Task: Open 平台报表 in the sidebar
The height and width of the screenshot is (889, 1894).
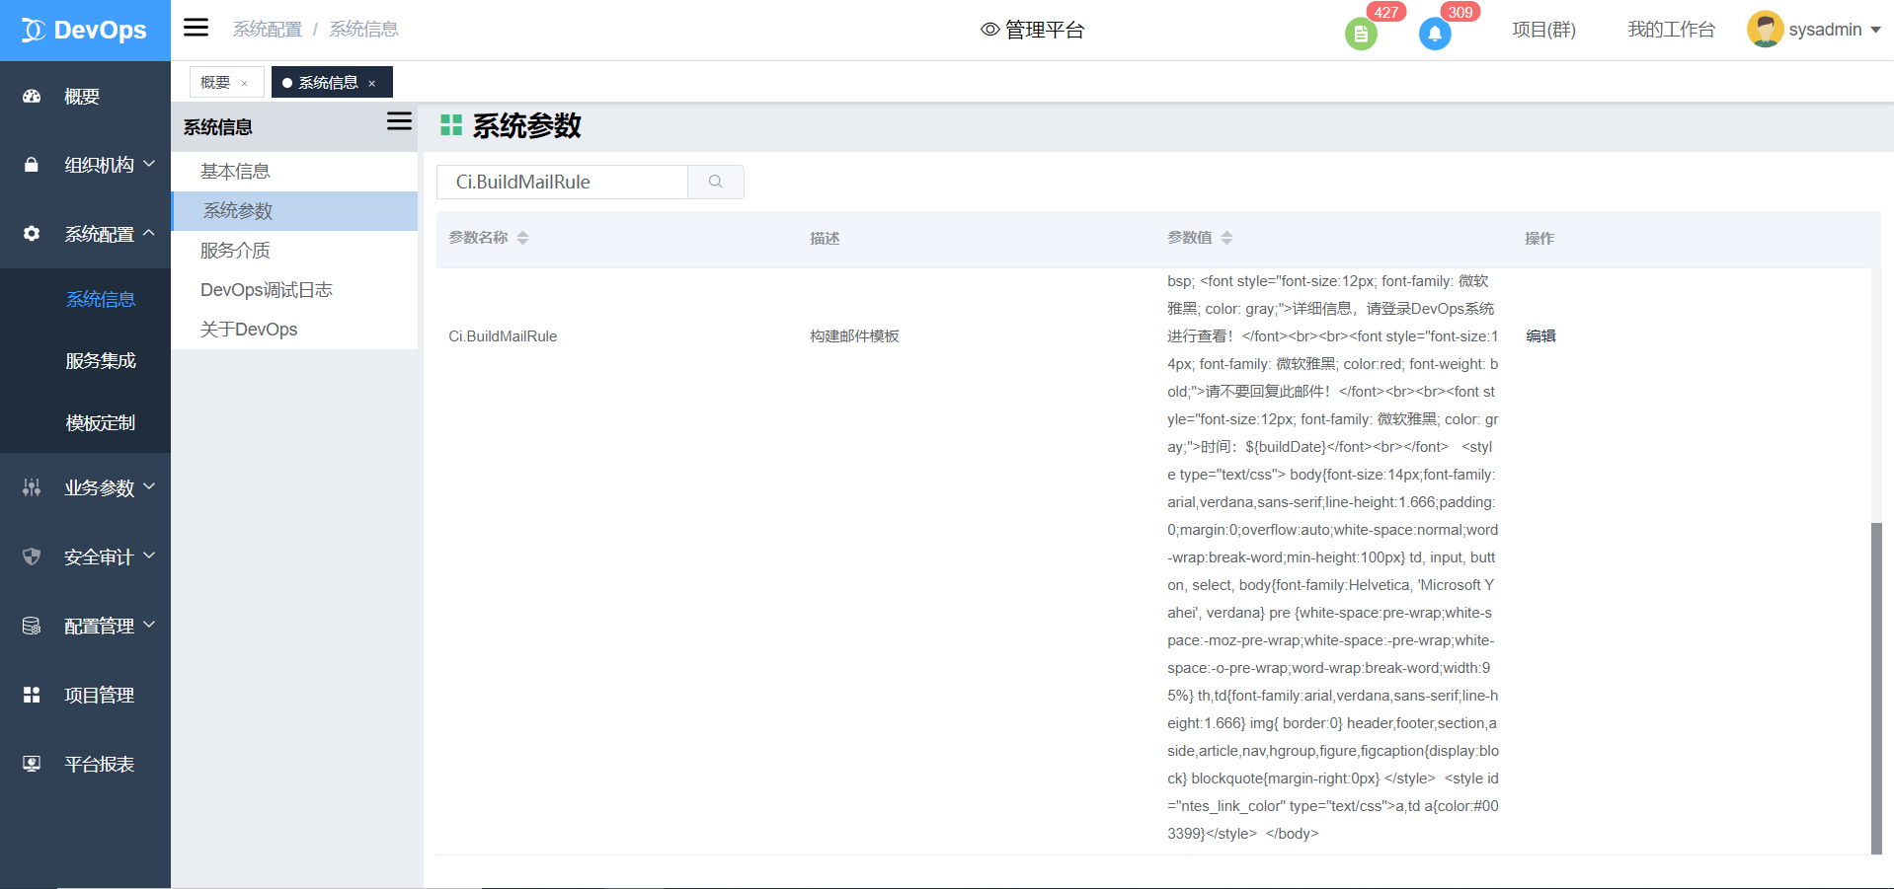Action: (x=85, y=764)
